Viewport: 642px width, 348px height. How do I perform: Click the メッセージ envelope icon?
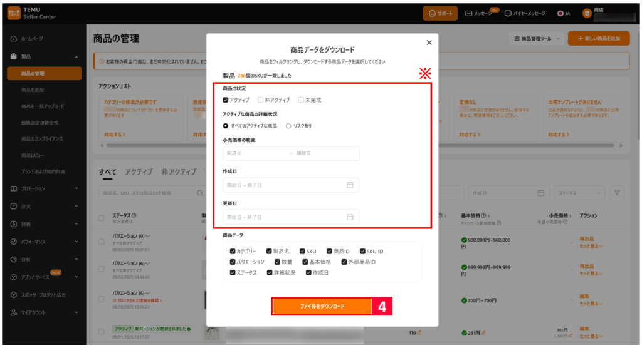coord(468,14)
